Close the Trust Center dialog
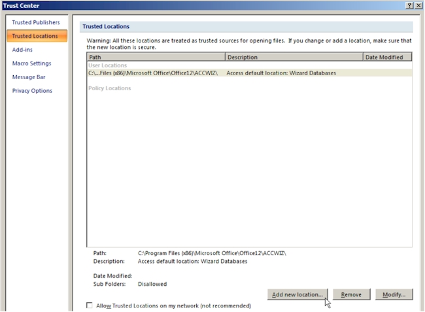The width and height of the screenshot is (425, 312). coord(418,5)
